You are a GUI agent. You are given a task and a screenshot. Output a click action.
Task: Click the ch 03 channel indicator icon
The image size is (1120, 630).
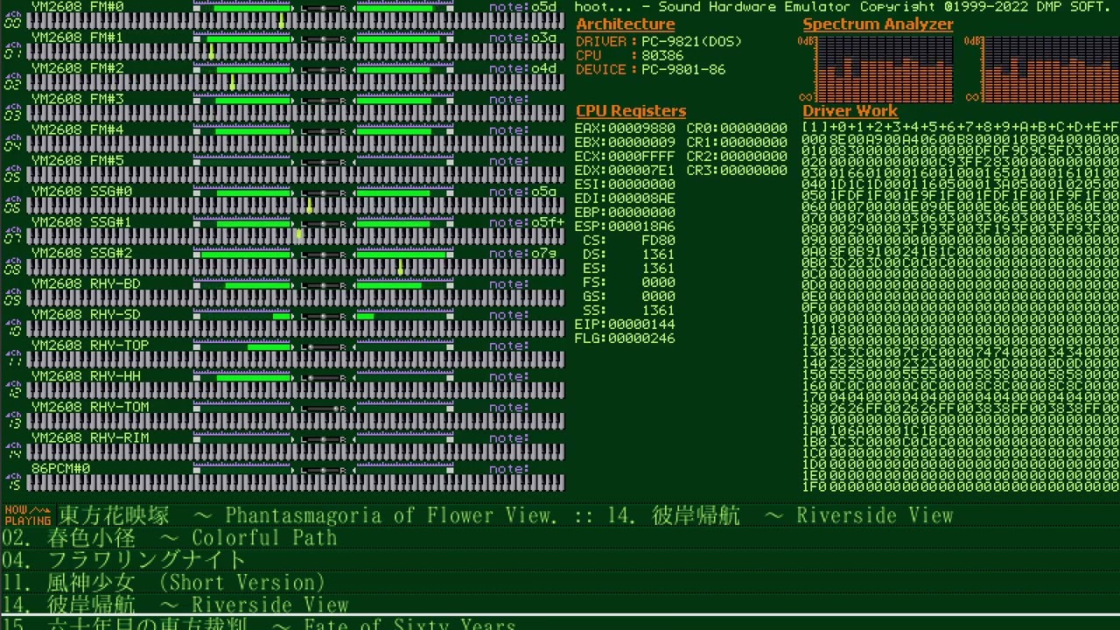(x=13, y=112)
